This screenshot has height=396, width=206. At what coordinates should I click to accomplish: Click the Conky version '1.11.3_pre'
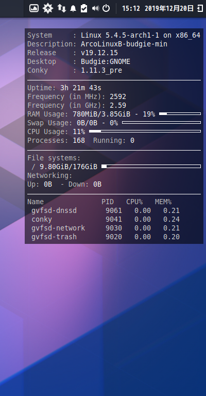point(101,71)
